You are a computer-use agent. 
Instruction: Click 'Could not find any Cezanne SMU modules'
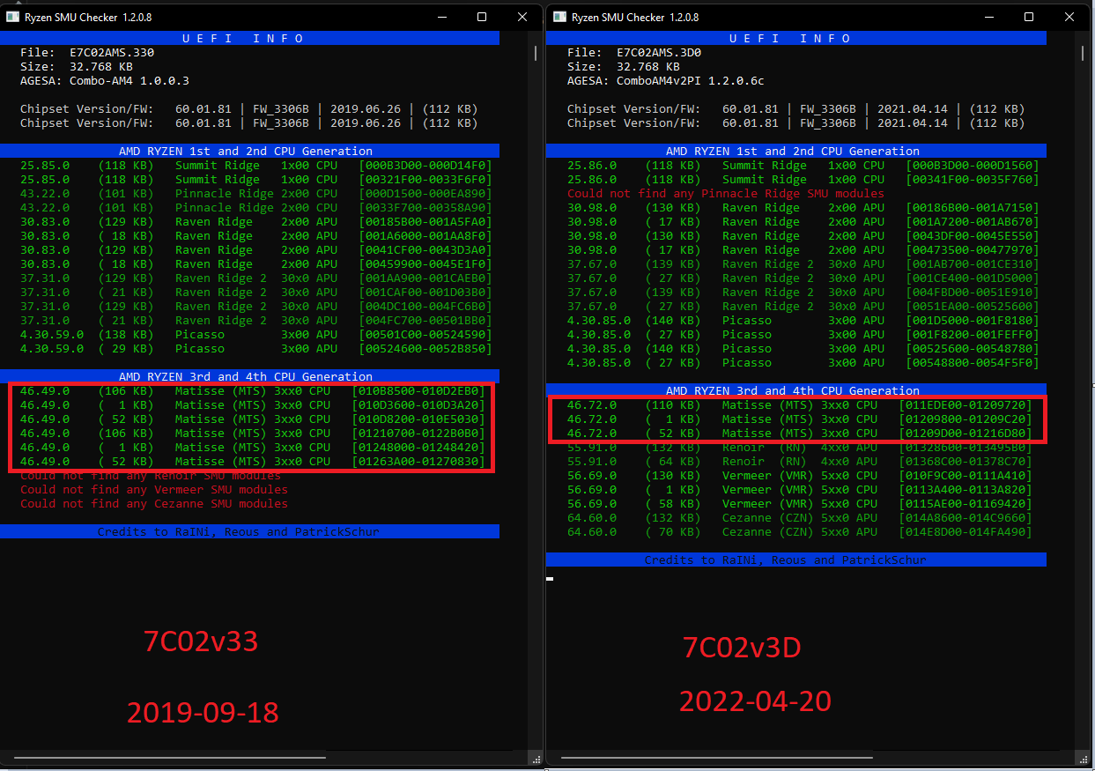[154, 504]
